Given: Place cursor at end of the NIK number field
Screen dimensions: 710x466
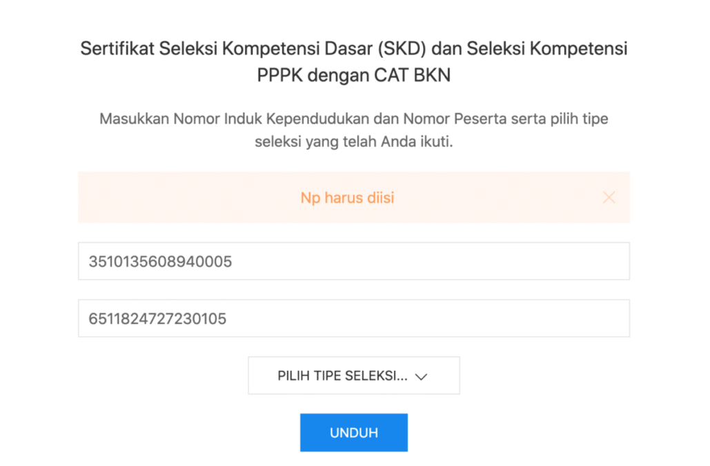Looking at the screenshot, I should [234, 262].
